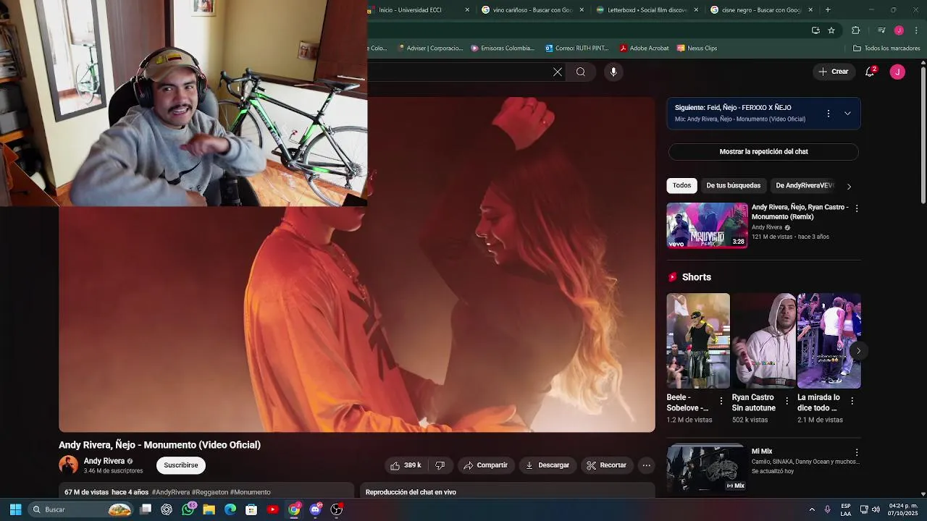927x521 pixels.
Task: Open the Chrome extensions puzzle icon
Action: pos(855,30)
